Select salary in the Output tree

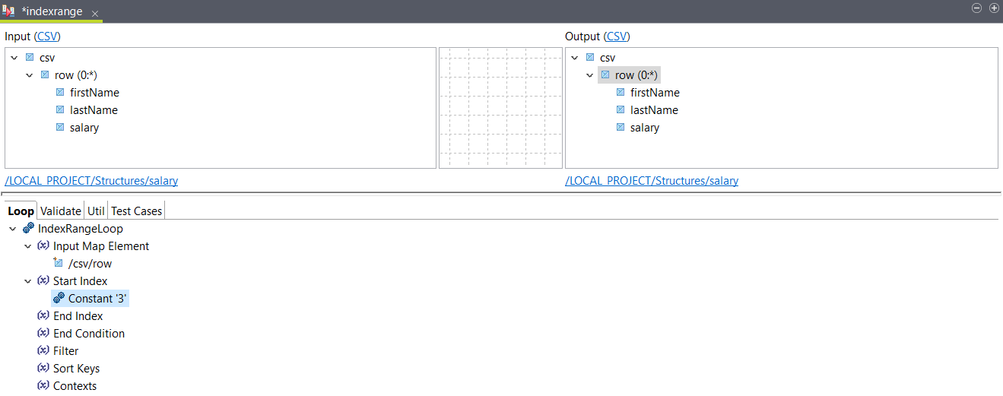click(645, 128)
